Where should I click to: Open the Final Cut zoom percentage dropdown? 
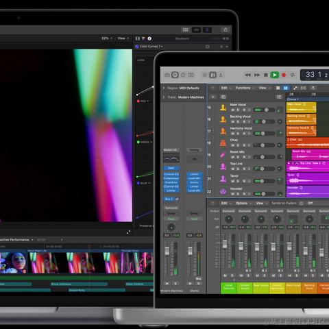tap(107, 38)
